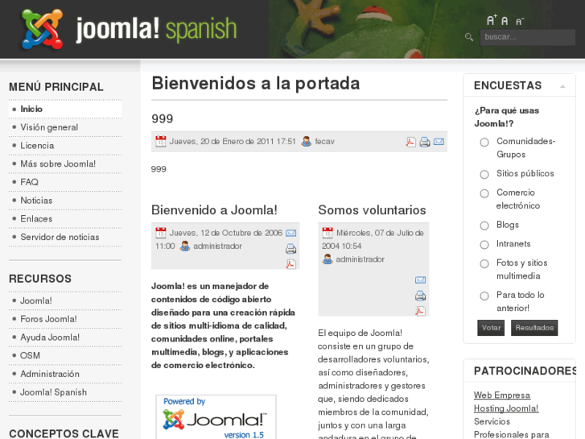Open Joomla! Spanish resource link
This screenshot has width=585, height=439.
click(65, 392)
